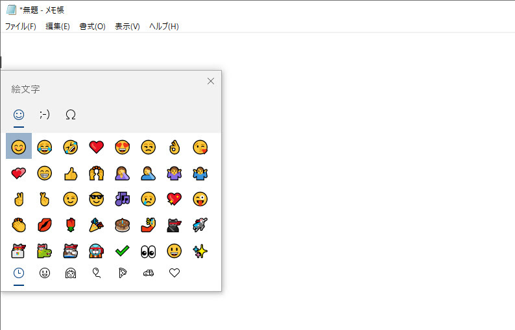
Task: Switch to the kaomoji ;-) tab
Action: (45, 115)
